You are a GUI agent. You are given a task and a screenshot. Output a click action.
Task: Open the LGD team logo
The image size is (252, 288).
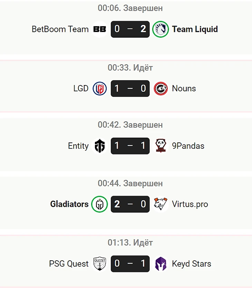[100, 89]
